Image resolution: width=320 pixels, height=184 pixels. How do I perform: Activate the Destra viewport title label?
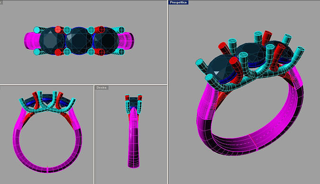pyautogui.click(x=101, y=88)
